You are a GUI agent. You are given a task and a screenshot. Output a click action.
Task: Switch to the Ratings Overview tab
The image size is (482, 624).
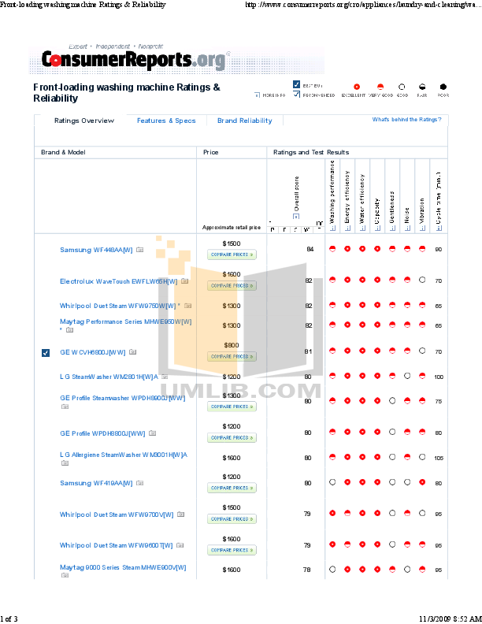pos(84,121)
